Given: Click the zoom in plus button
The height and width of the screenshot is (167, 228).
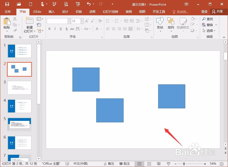Looking at the screenshot, I should coord(205,164).
